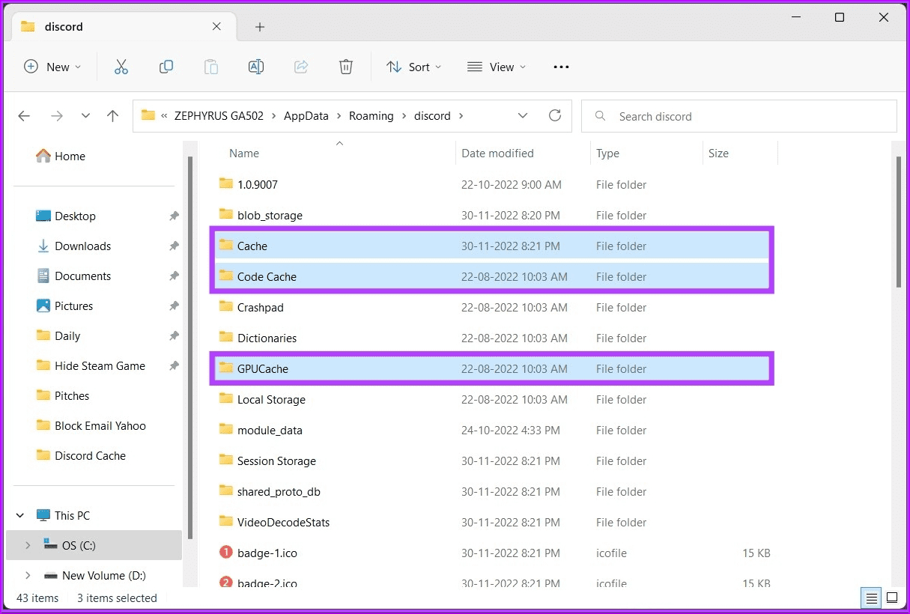Image resolution: width=910 pixels, height=614 pixels.
Task: Open a new File Explorer tab
Action: tap(259, 26)
